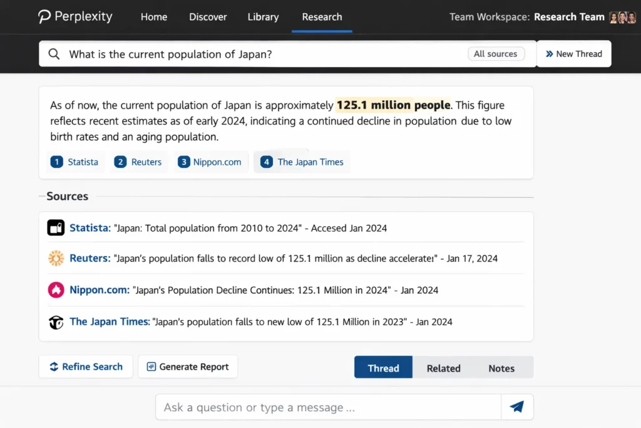
Task: Select the Thread tab
Action: click(383, 368)
